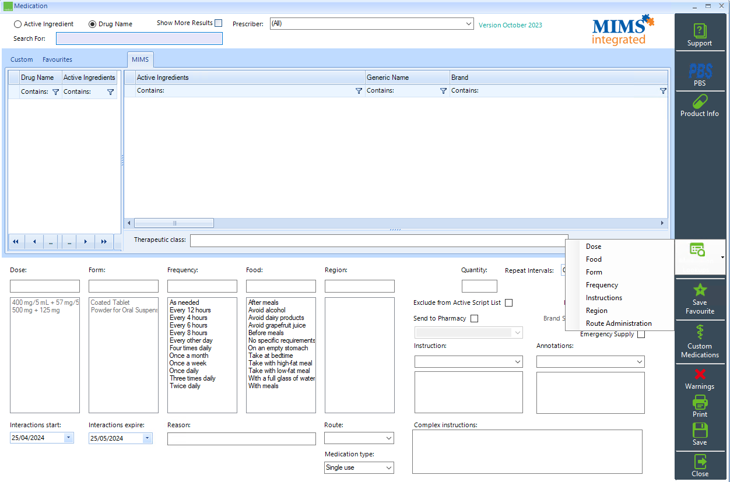The width and height of the screenshot is (730, 482).
Task: Choose Route Administration from the lookups menu
Action: point(619,323)
